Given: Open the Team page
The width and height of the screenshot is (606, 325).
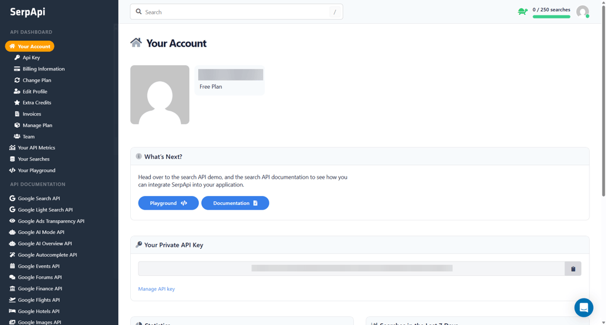Looking at the screenshot, I should (28, 136).
